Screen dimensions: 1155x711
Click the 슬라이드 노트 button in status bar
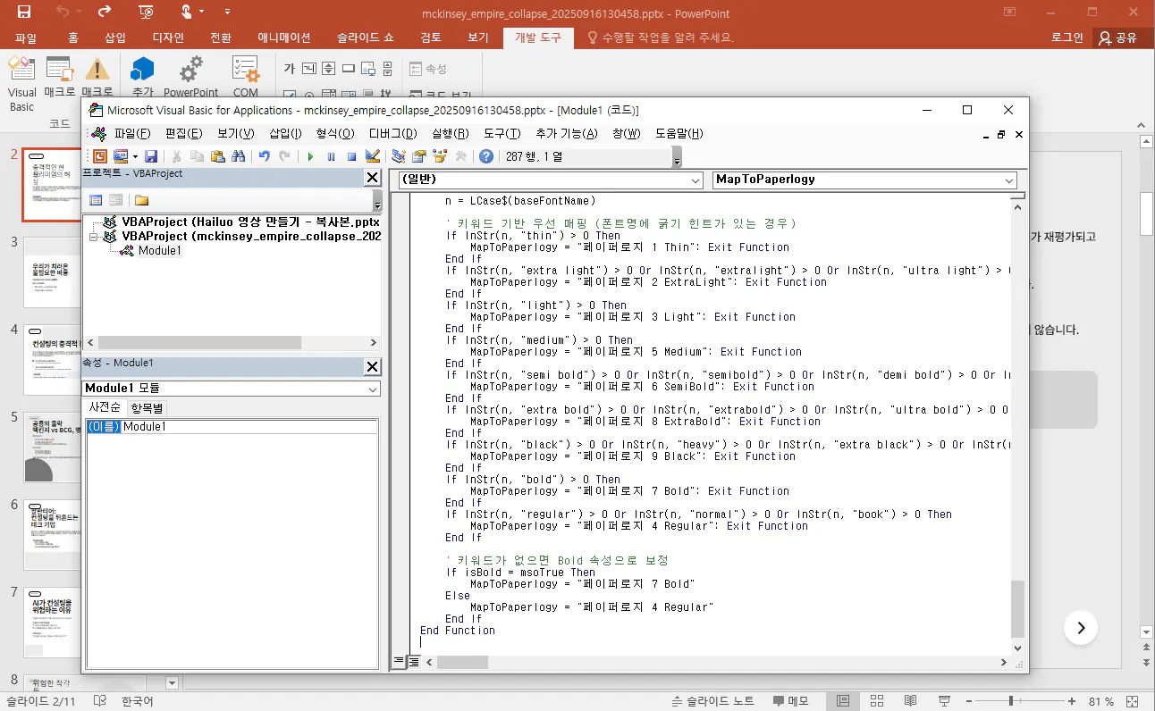click(x=713, y=701)
